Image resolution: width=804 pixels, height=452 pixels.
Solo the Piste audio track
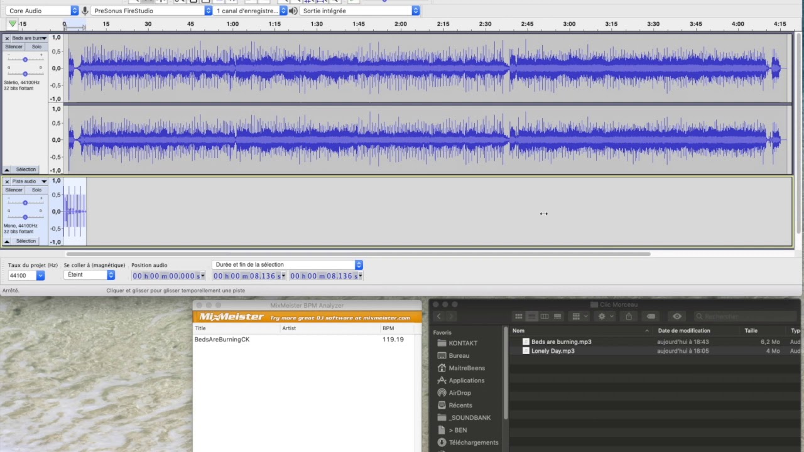37,190
